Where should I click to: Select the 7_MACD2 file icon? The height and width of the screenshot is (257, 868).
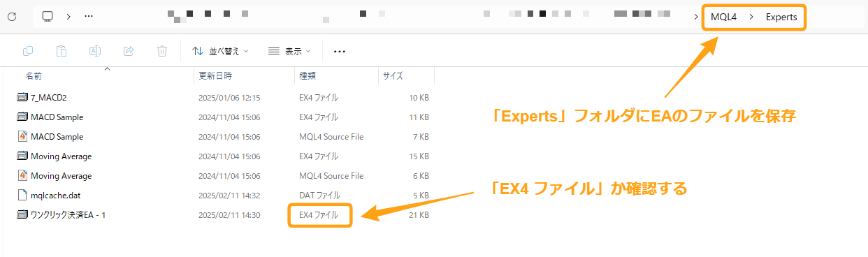[22, 98]
